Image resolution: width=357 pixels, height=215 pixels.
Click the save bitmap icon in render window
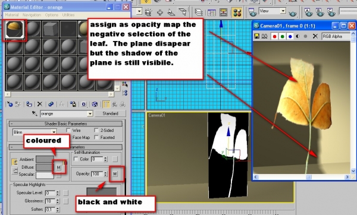[257, 36]
